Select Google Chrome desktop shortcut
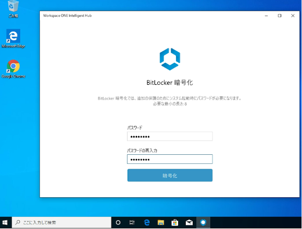Screen dimensions: 302x229 (13, 69)
